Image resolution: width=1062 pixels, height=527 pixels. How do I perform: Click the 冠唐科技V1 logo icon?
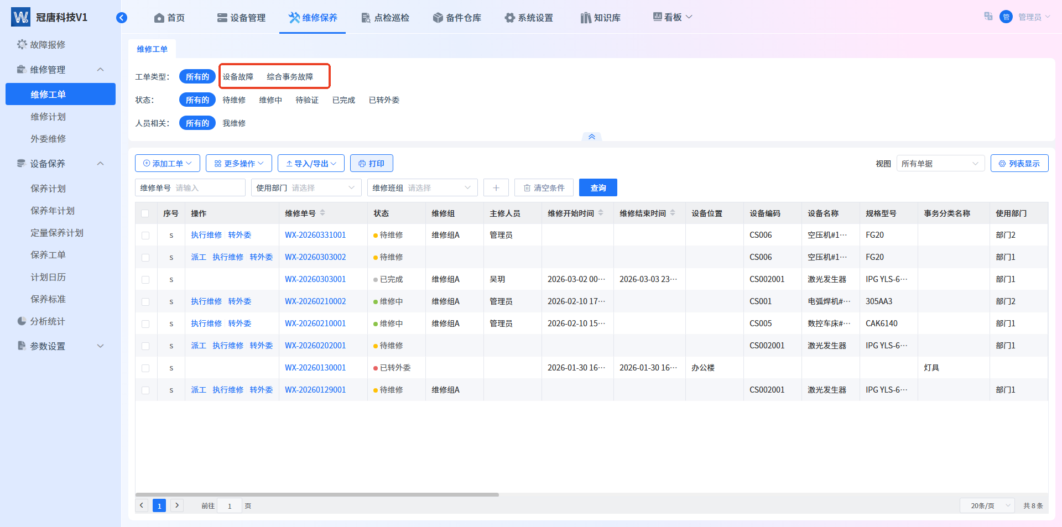click(20, 17)
